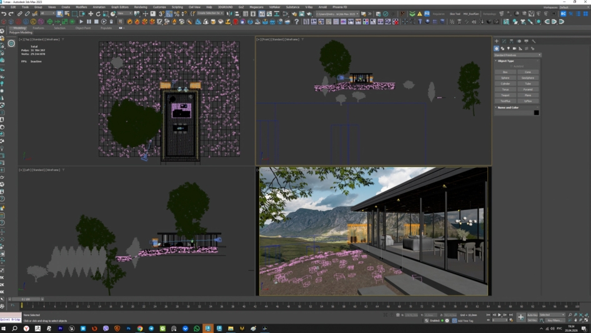Click the Undo arrow icon

[x=4, y=14]
